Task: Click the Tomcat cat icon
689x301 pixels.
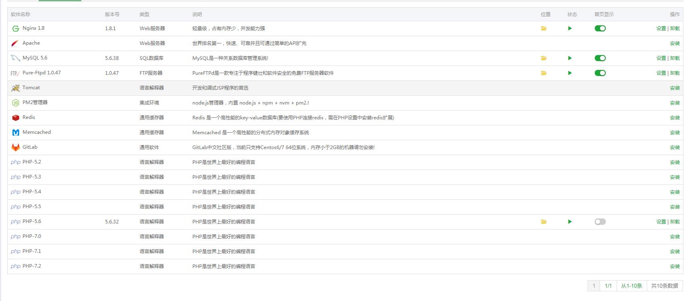Action: tap(15, 88)
